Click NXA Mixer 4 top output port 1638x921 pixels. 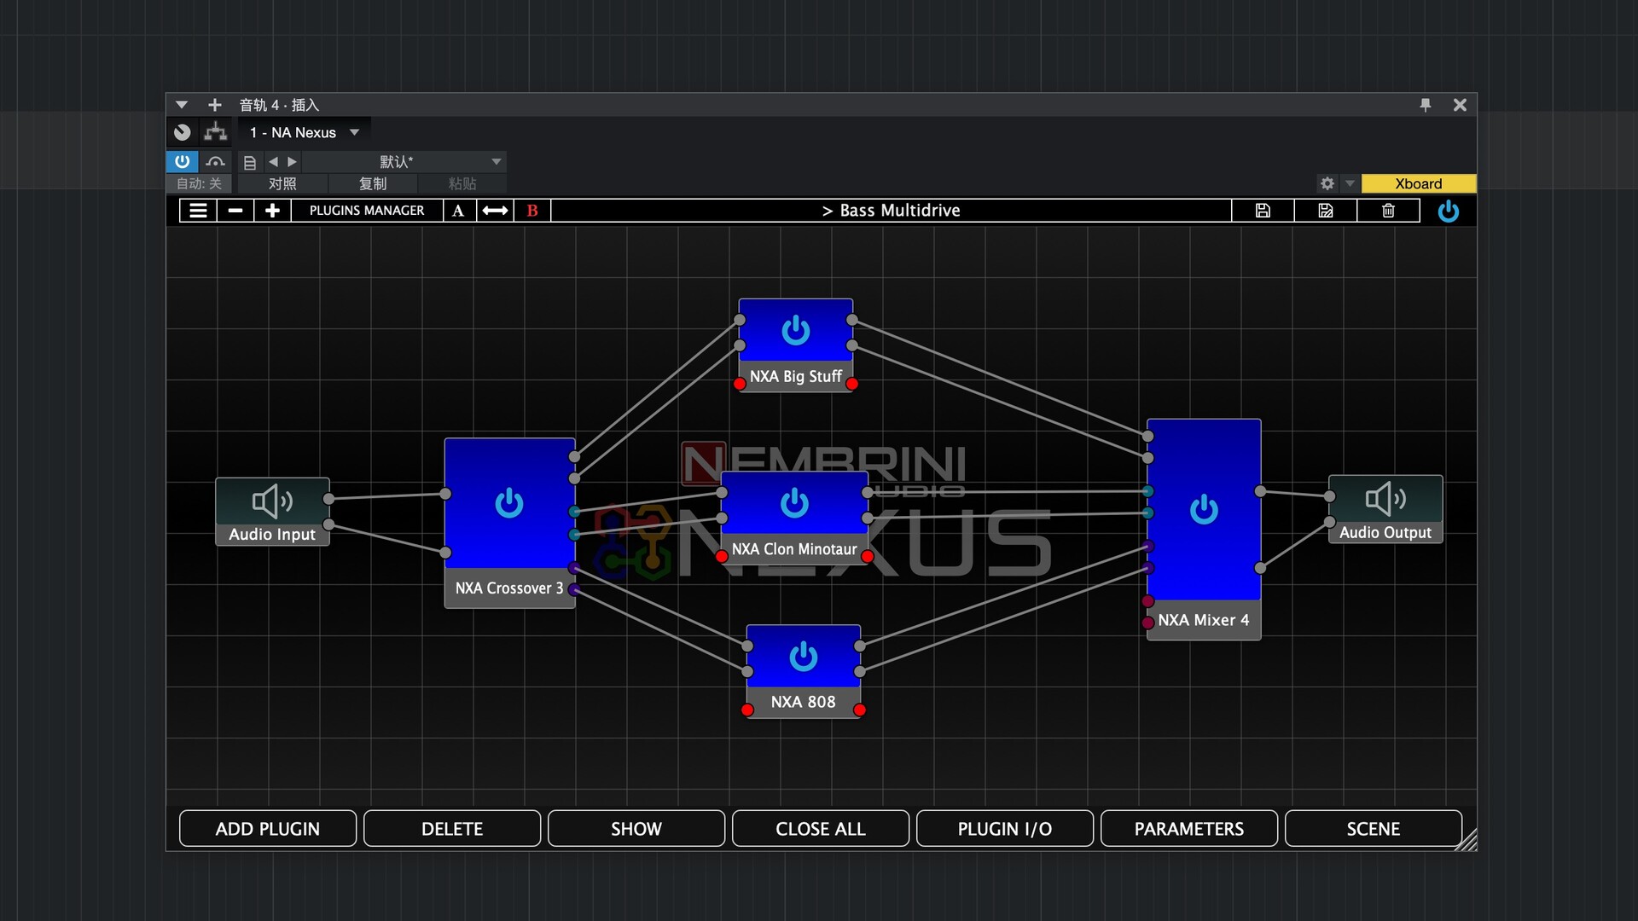tap(1260, 491)
